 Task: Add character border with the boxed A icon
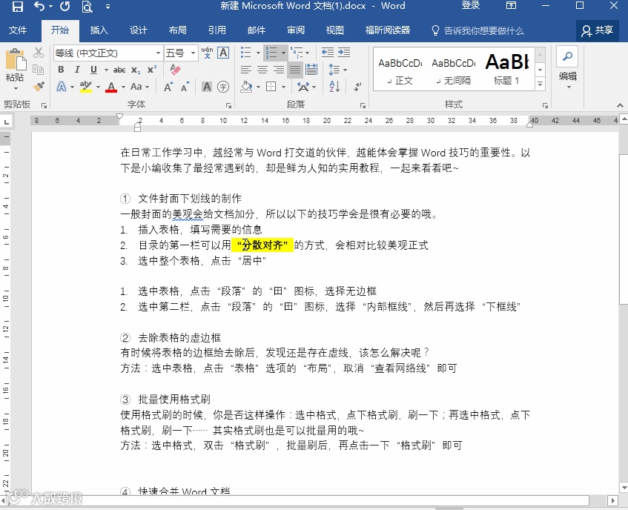[x=223, y=53]
